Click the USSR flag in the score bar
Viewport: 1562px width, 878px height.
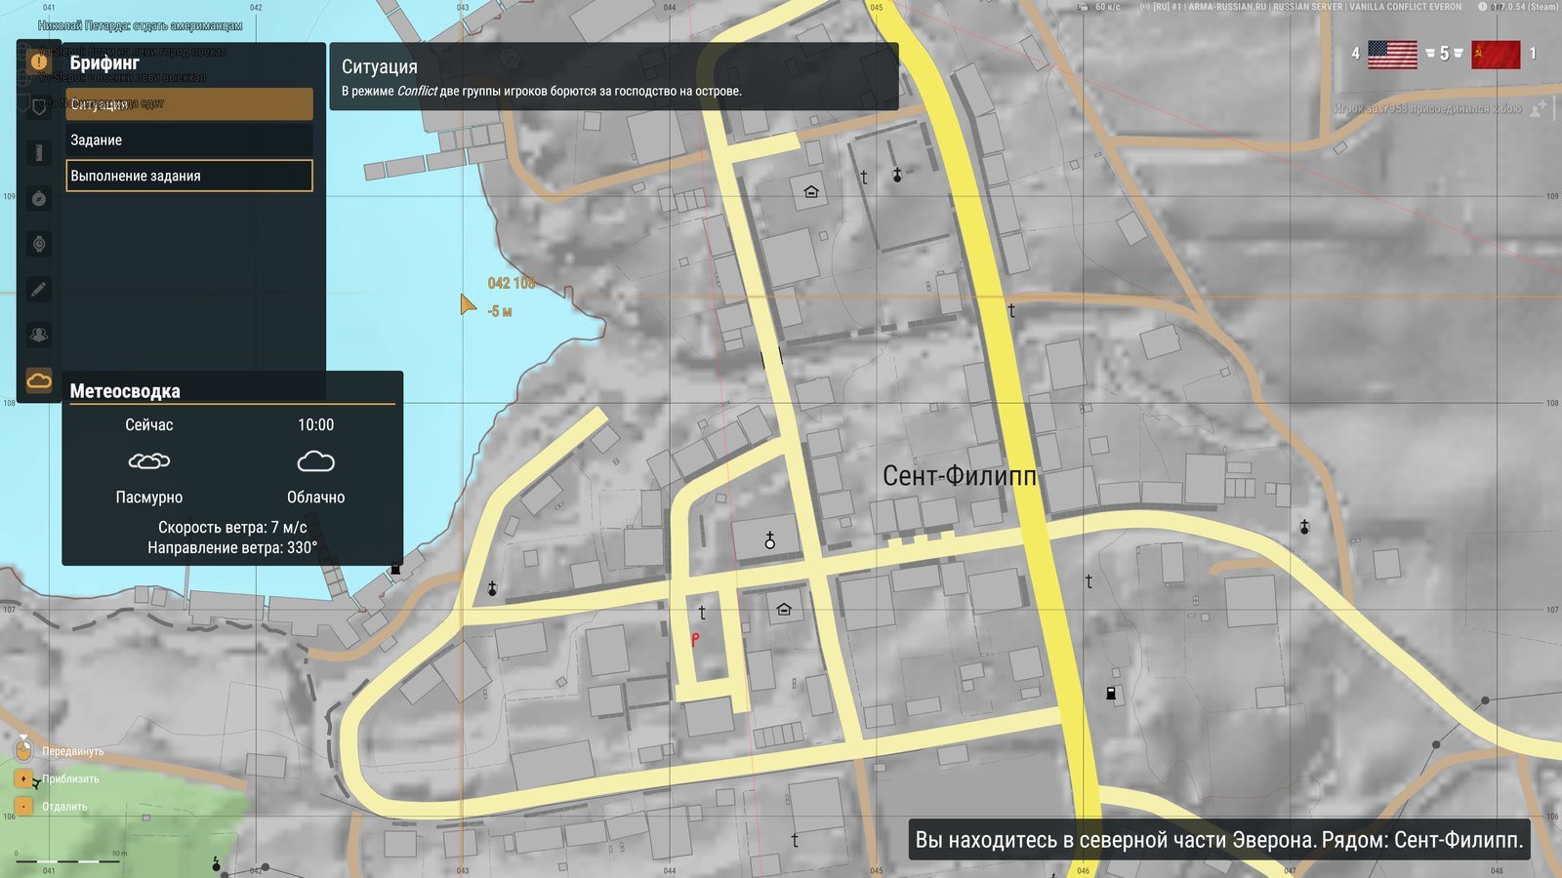coord(1496,54)
